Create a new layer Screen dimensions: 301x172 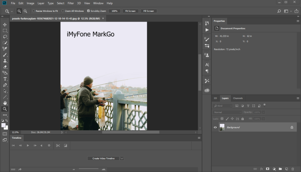286,169
